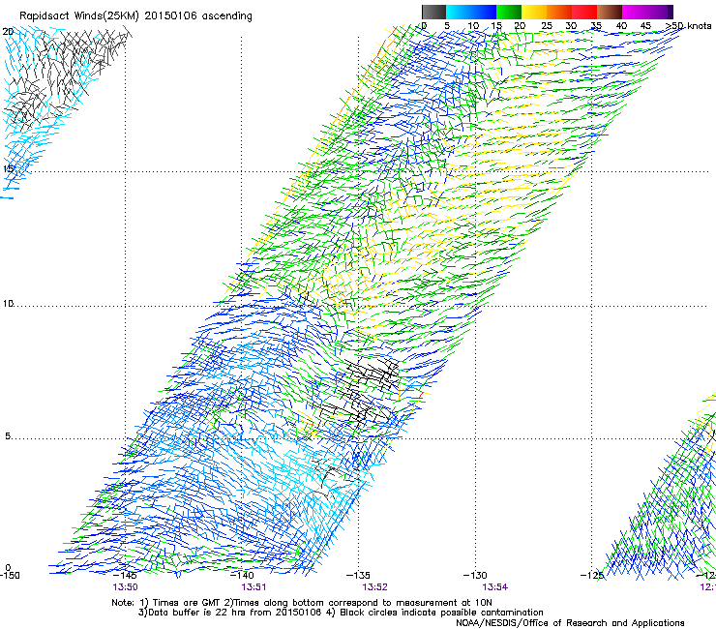Click the latitude '15' label on left axis
716x629 pixels.
8,169
